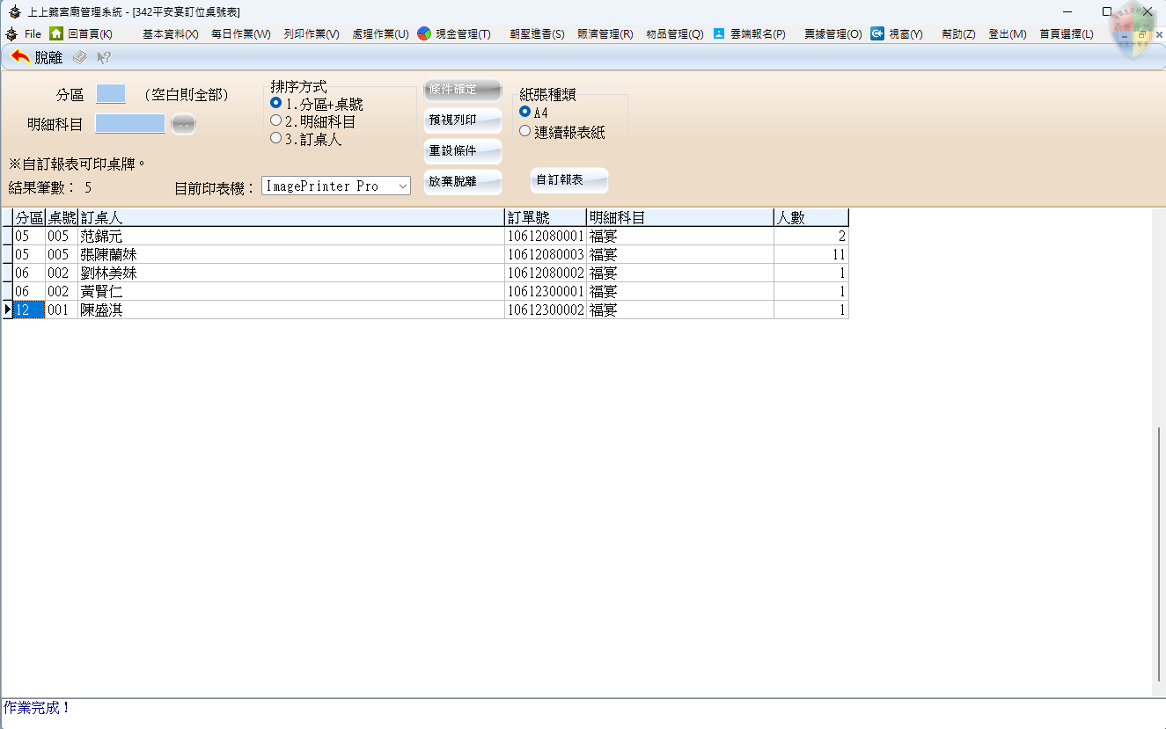Click the help pointer toolbar icon
1166x729 pixels.
(104, 57)
